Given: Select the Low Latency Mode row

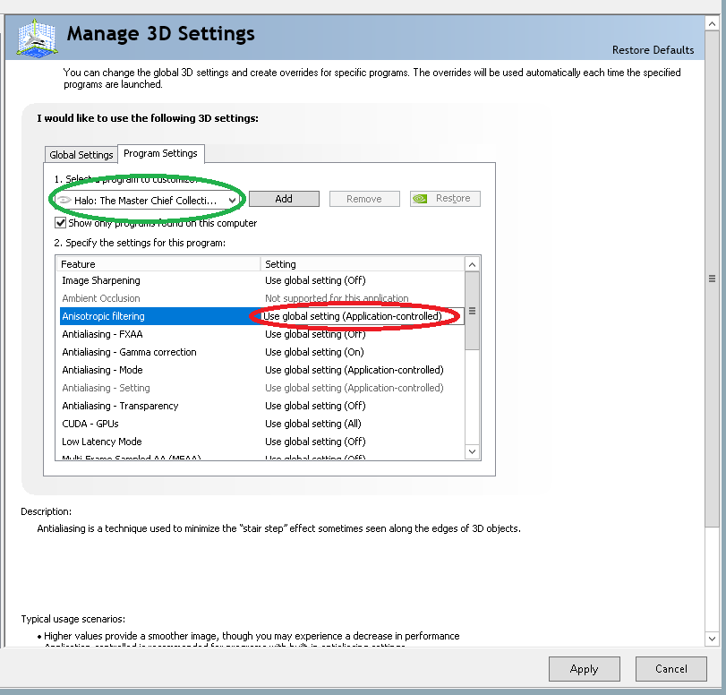Looking at the screenshot, I should coord(102,442).
